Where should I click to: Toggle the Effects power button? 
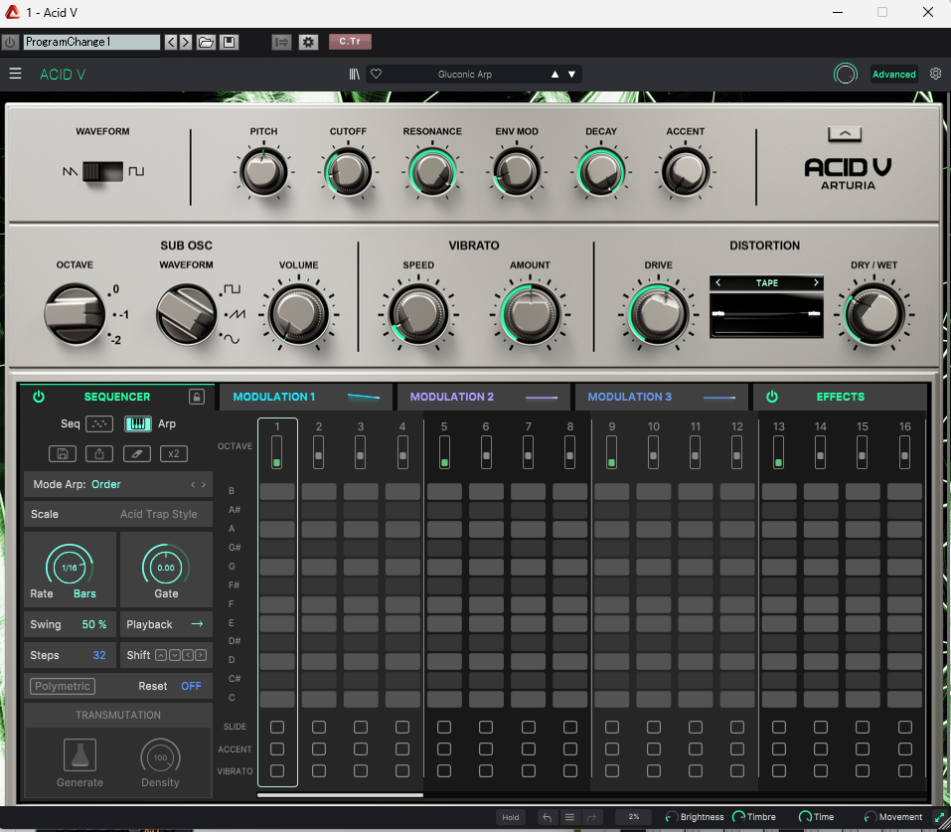[x=772, y=397]
